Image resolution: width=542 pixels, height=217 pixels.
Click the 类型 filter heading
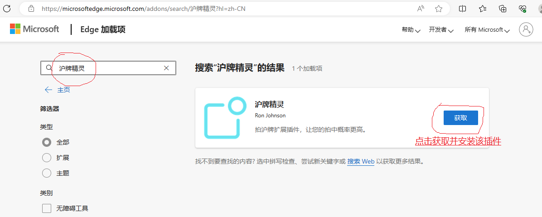coord(46,127)
